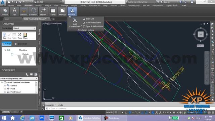Click Sync Scale Positions

click(x=93, y=26)
